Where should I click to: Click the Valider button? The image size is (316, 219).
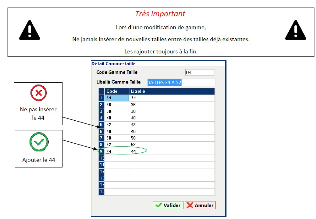coord(168,205)
